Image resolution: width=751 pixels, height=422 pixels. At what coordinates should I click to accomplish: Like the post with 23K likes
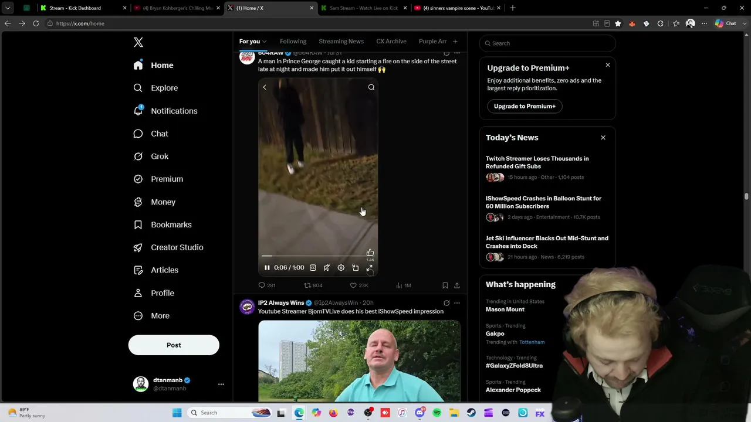[x=359, y=285]
